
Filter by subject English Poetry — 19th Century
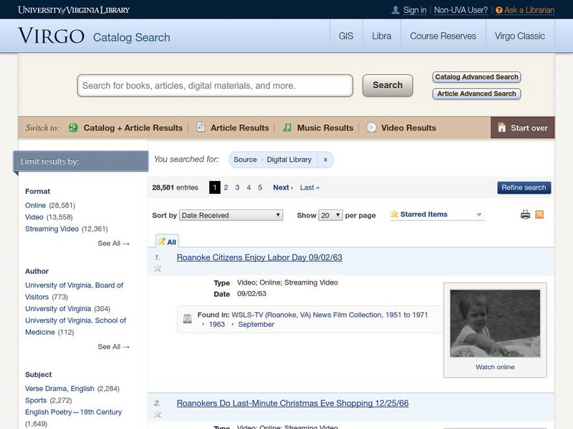click(74, 412)
